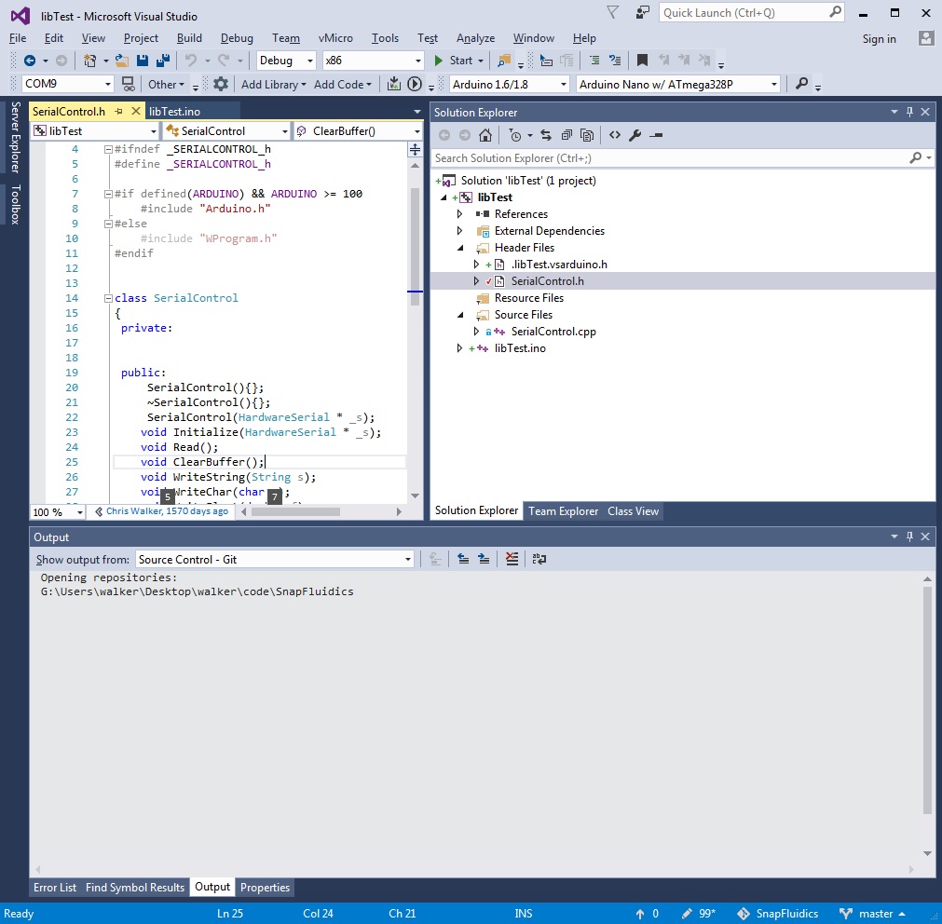Open the Arduino Nano board dropdown
Screen dimensions: 942x924
678,84
